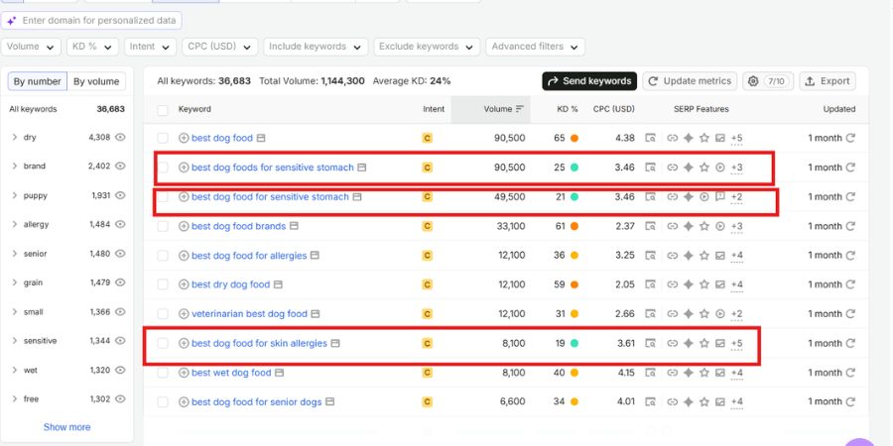Click sparkle icon in personalized domain field

click(x=11, y=21)
